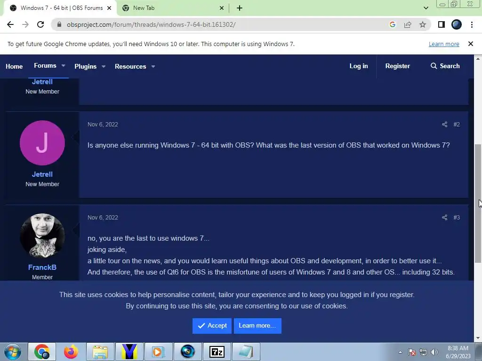Go back using the browser back arrow
The height and width of the screenshot is (361, 482).
pyautogui.click(x=10, y=24)
